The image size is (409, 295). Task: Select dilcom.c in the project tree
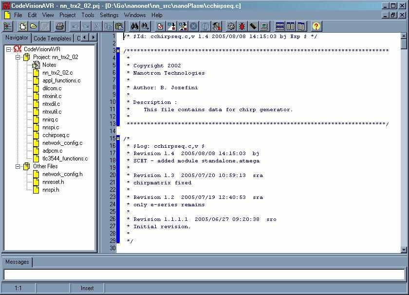[52, 88]
